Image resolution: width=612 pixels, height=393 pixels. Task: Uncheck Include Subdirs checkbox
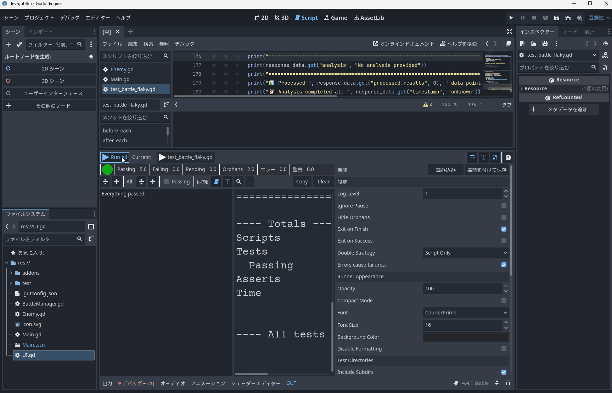tap(504, 372)
